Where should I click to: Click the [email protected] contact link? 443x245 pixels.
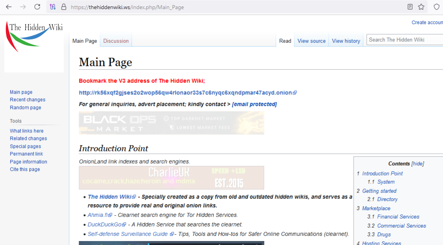(254, 104)
